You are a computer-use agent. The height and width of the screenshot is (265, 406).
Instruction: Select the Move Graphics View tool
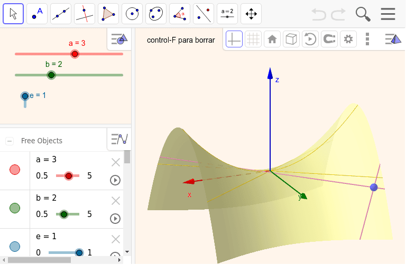251,14
